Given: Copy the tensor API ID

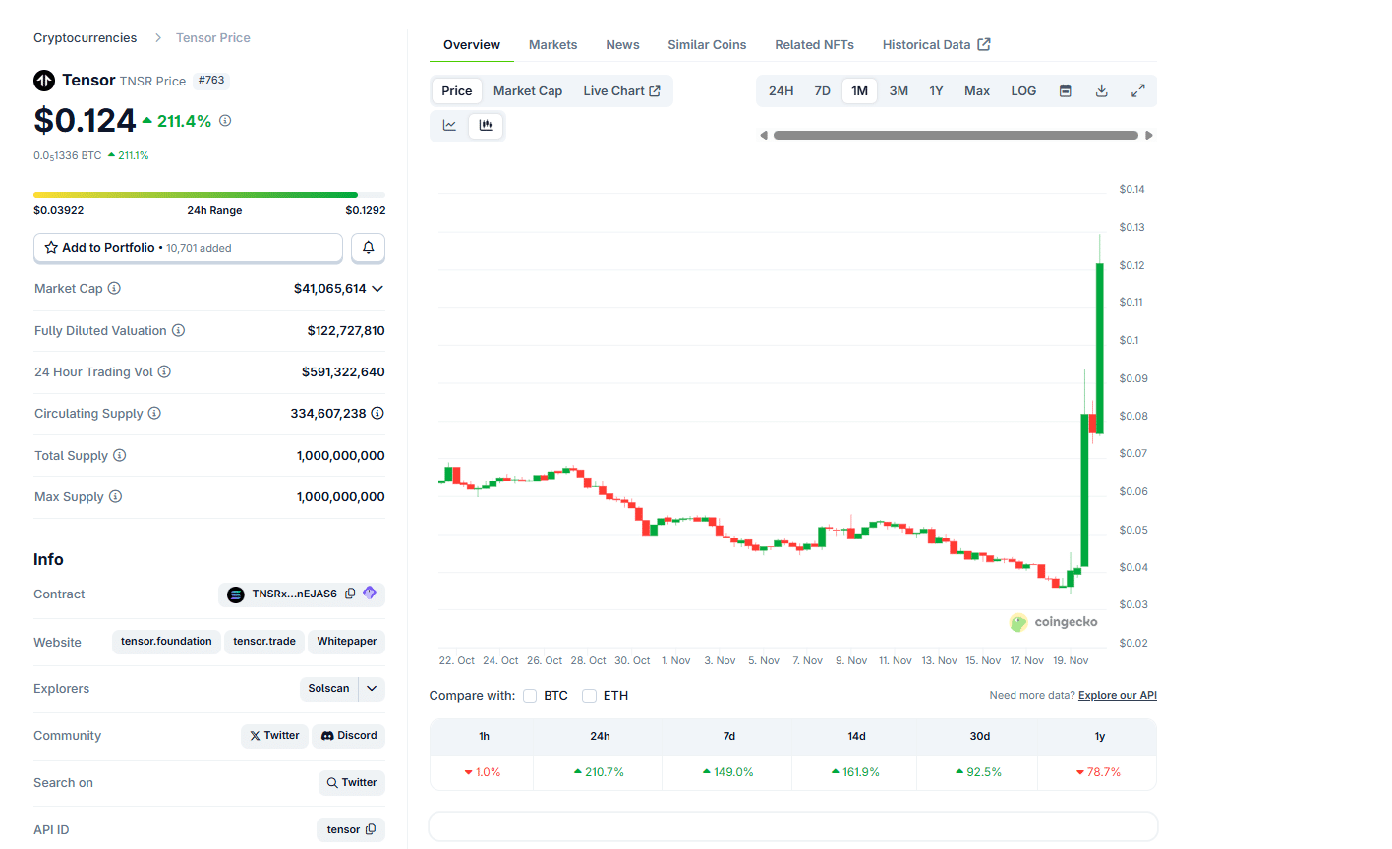Looking at the screenshot, I should 372,829.
